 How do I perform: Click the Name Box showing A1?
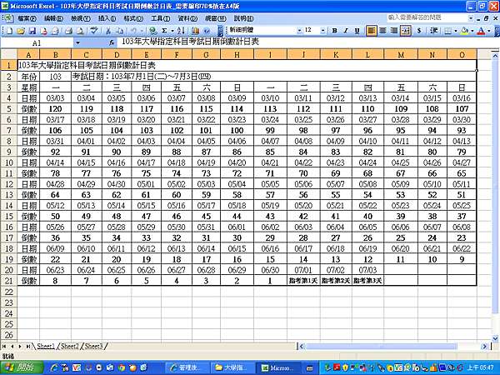(x=37, y=42)
